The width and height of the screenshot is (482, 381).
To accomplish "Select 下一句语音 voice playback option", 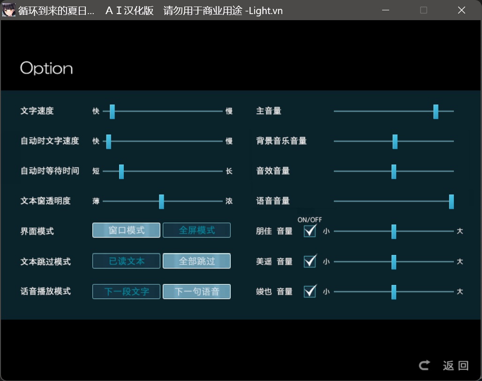I will click(x=197, y=291).
